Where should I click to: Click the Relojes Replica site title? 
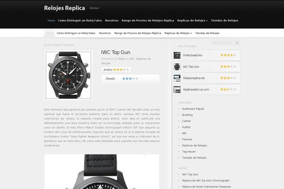(64, 8)
